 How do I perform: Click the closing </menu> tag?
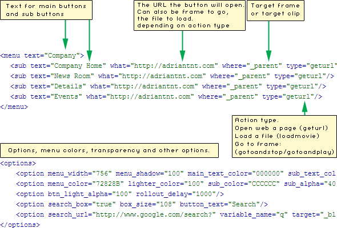coord(14,107)
